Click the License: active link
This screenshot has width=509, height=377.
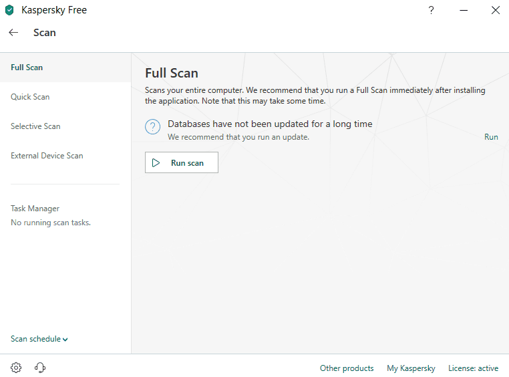point(474,368)
